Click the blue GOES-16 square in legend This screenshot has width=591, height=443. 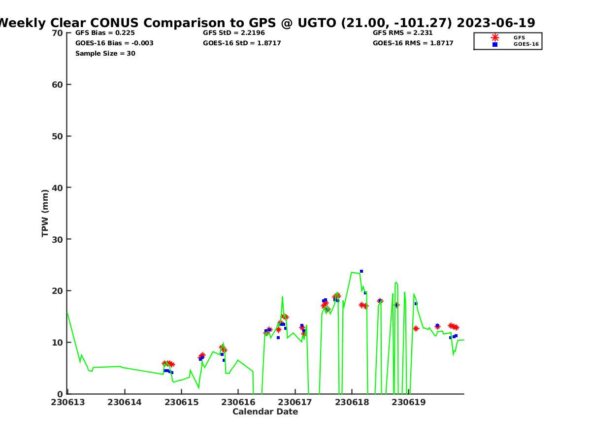click(x=495, y=44)
